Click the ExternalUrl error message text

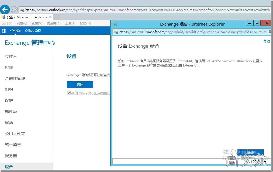click(x=190, y=63)
